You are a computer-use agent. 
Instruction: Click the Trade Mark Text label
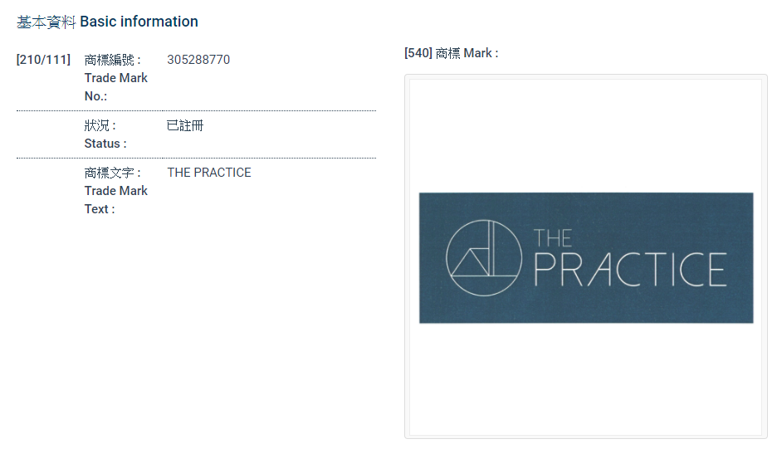point(115,200)
